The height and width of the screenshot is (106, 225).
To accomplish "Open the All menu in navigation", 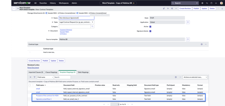I will (x=35, y=3).
